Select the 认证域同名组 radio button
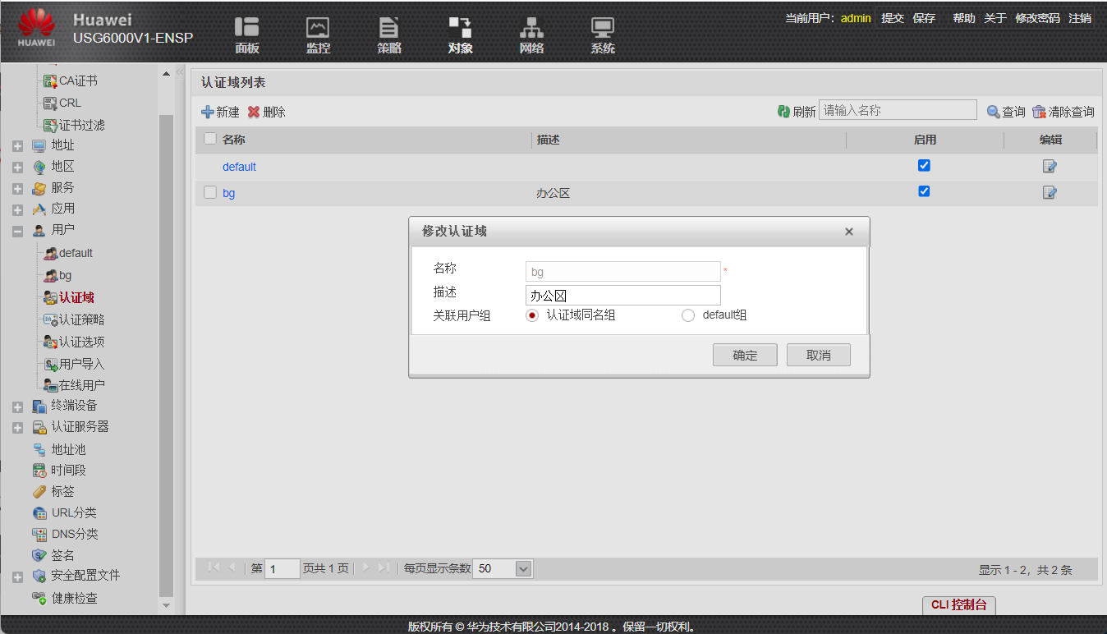 (532, 315)
